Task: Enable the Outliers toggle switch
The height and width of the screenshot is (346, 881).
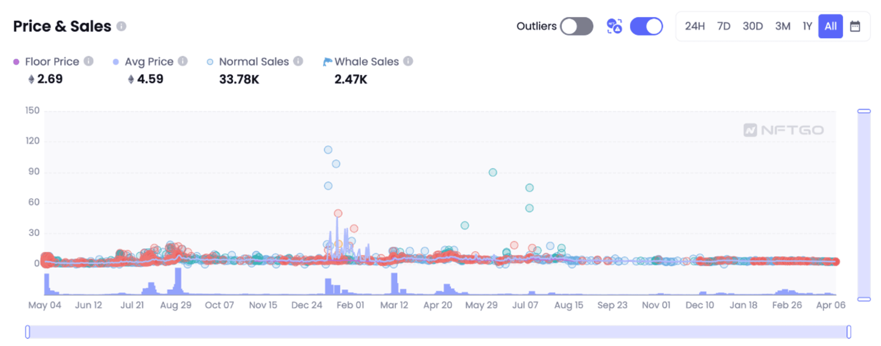Action: (x=576, y=27)
